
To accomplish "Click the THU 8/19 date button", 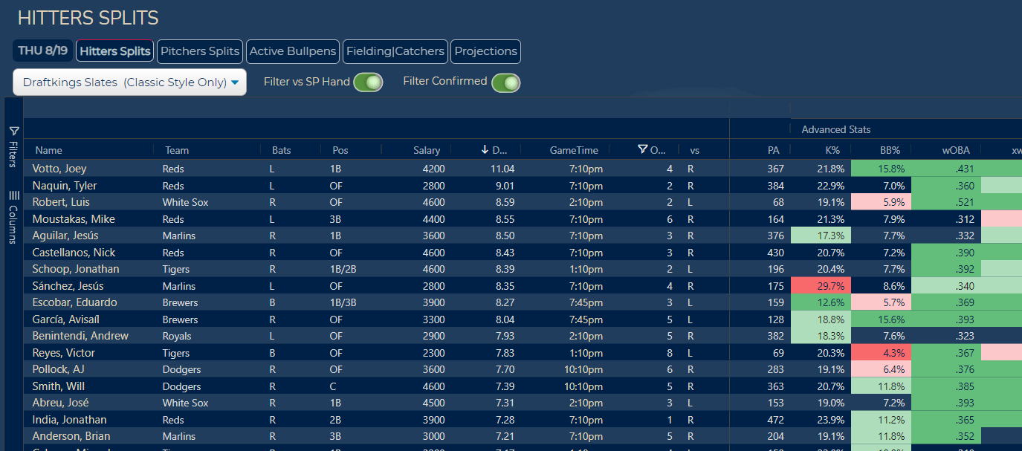I will pos(43,51).
